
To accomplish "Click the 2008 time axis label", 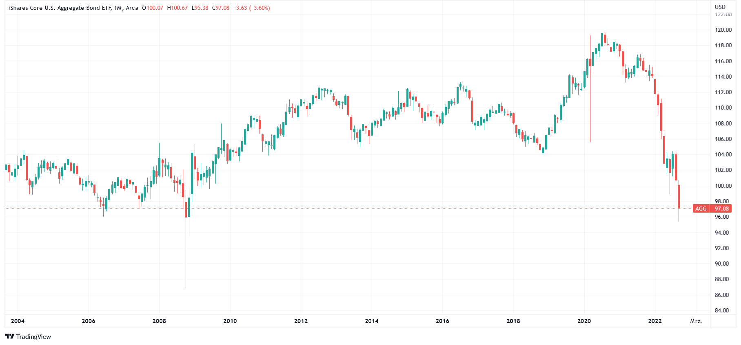I will tap(159, 321).
